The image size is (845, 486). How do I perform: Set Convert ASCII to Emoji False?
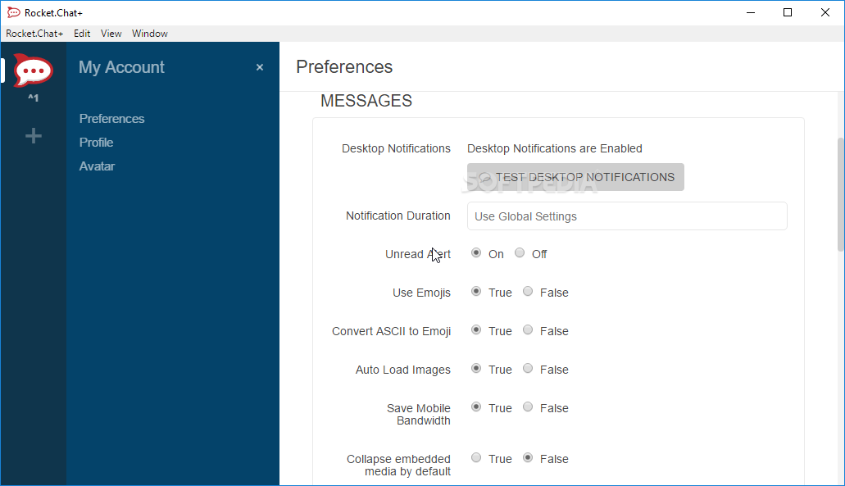[528, 329]
